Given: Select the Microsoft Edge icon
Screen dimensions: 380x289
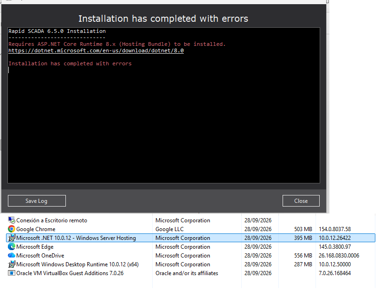Looking at the screenshot, I should 12,247.
